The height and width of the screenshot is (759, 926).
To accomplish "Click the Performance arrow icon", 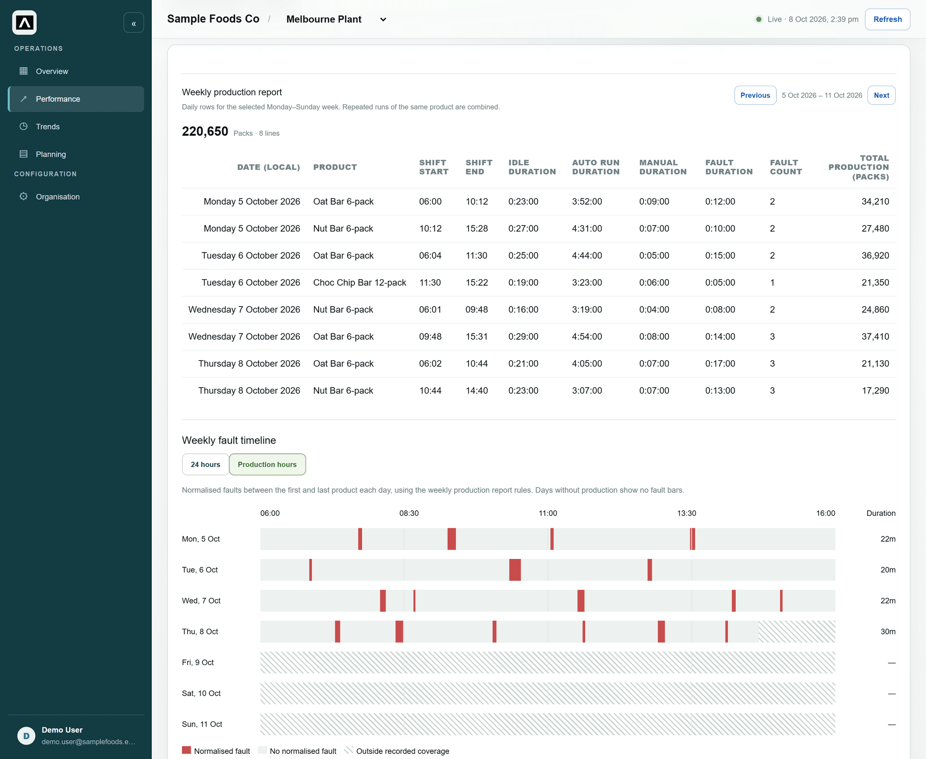I will click(24, 99).
